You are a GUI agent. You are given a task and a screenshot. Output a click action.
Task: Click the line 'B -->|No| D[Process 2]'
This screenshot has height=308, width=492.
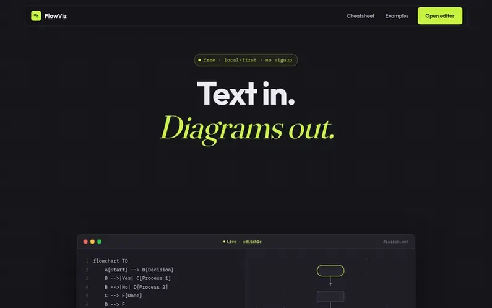(136, 287)
